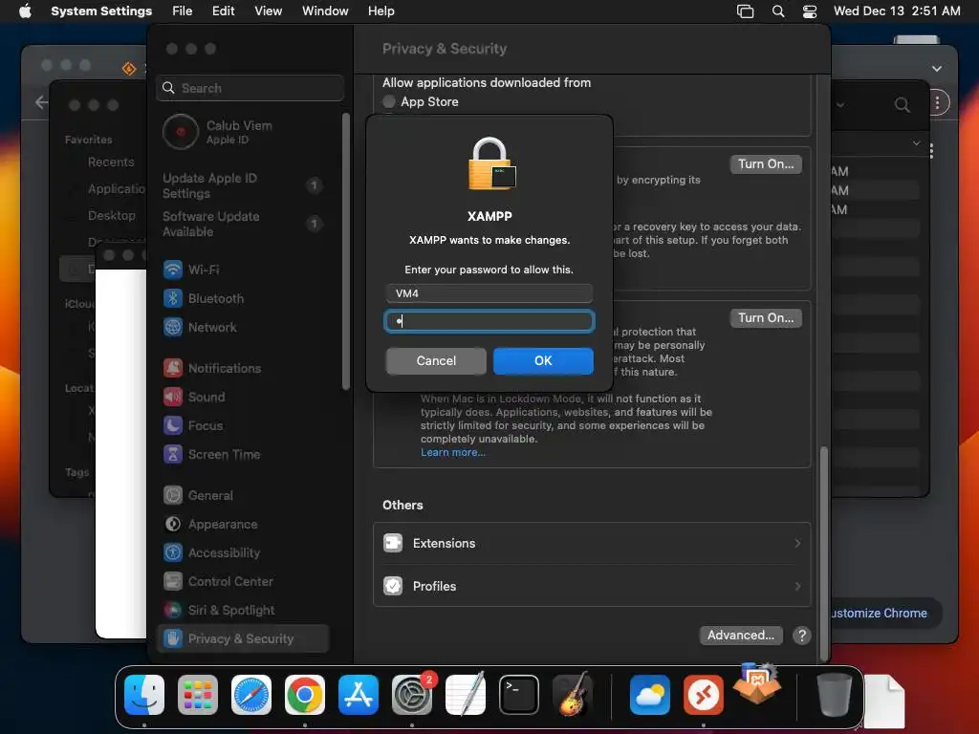The height and width of the screenshot is (734, 979).
Task: Open GarageBand from the Dock
Action: tap(574, 694)
